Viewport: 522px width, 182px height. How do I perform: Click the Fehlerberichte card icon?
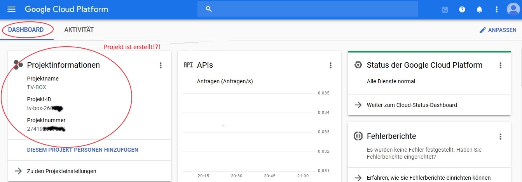pos(358,136)
